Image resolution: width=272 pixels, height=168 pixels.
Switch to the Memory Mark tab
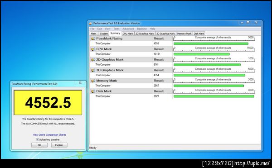184,34
